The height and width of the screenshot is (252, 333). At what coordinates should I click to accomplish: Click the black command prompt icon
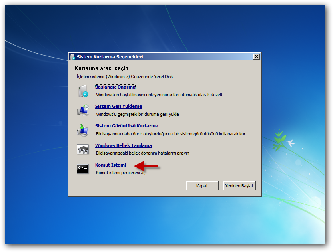83,169
